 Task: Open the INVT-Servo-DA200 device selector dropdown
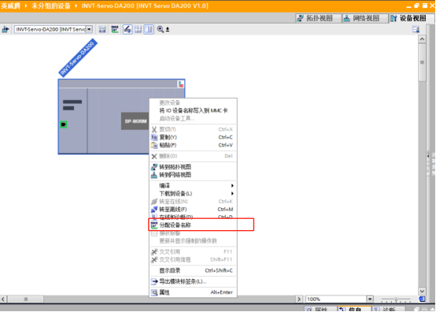tap(89, 29)
